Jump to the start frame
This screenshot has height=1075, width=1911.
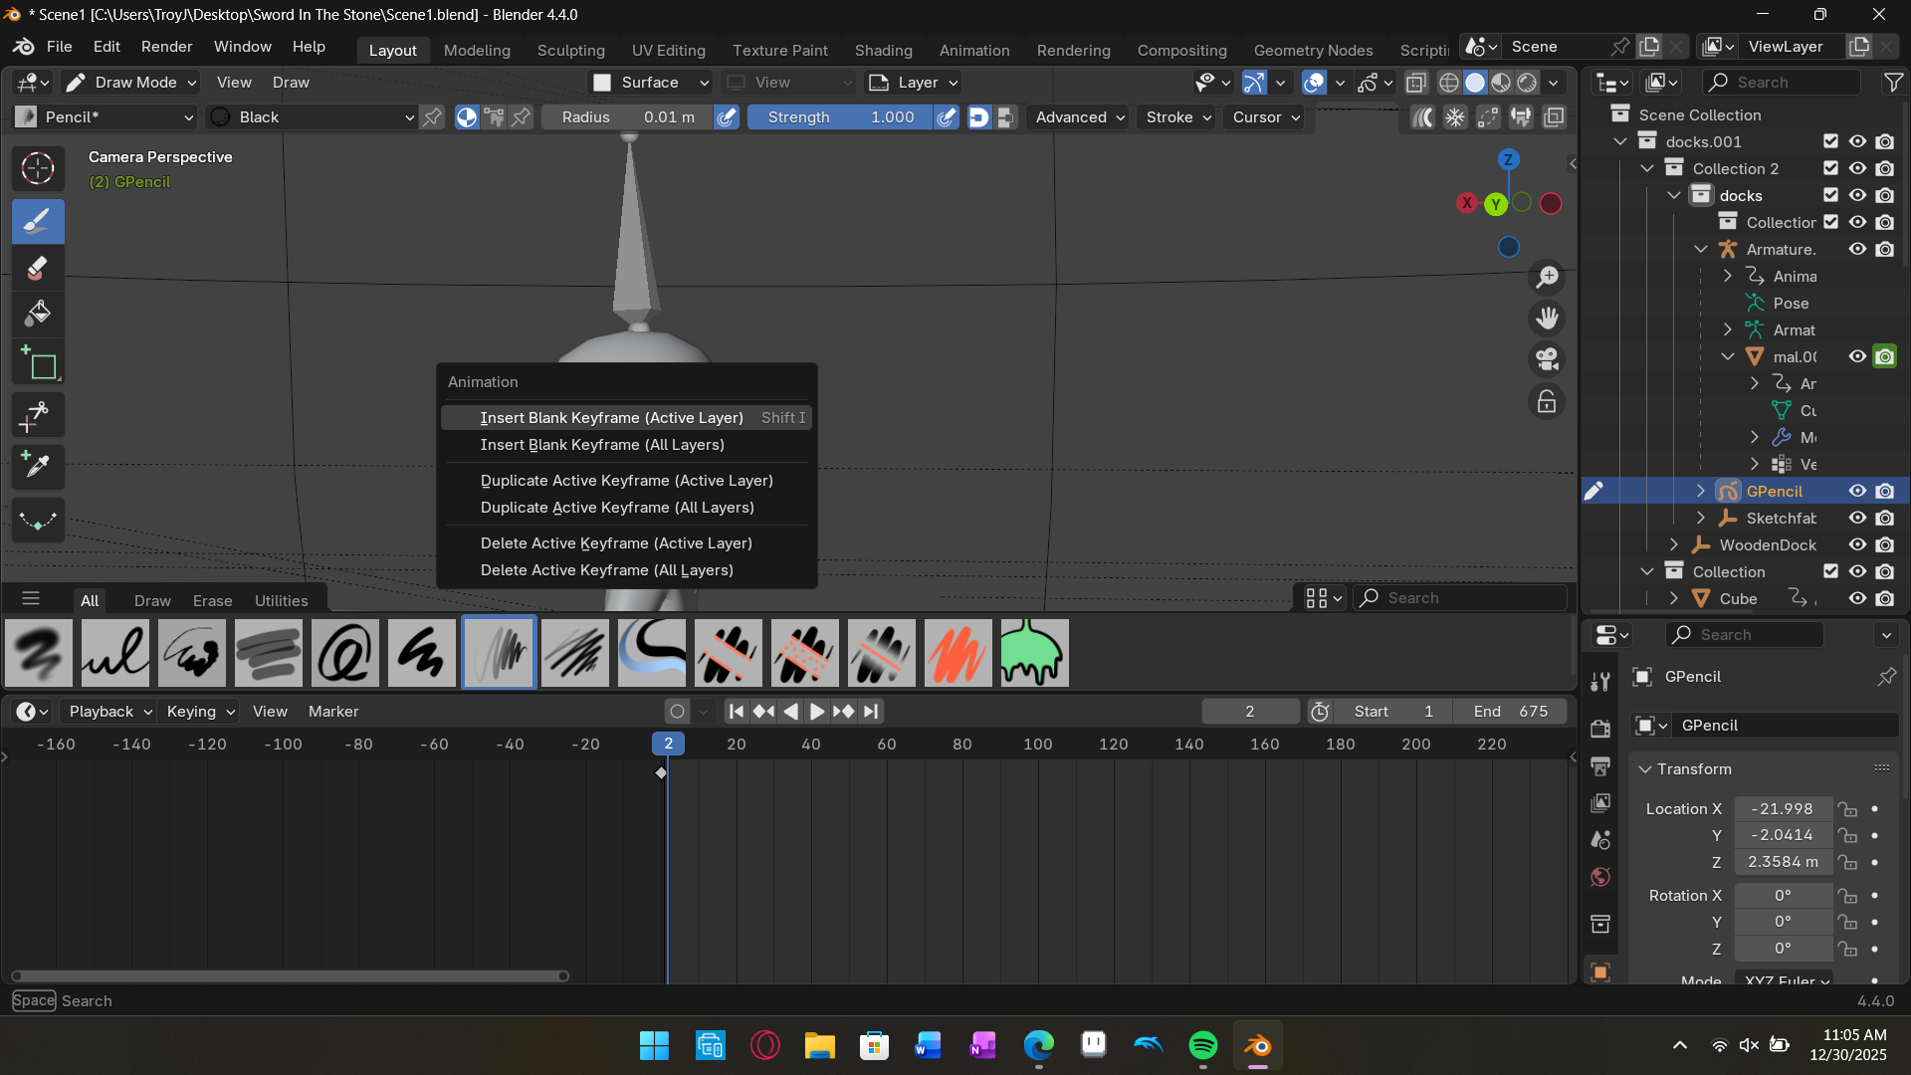pyautogui.click(x=737, y=711)
